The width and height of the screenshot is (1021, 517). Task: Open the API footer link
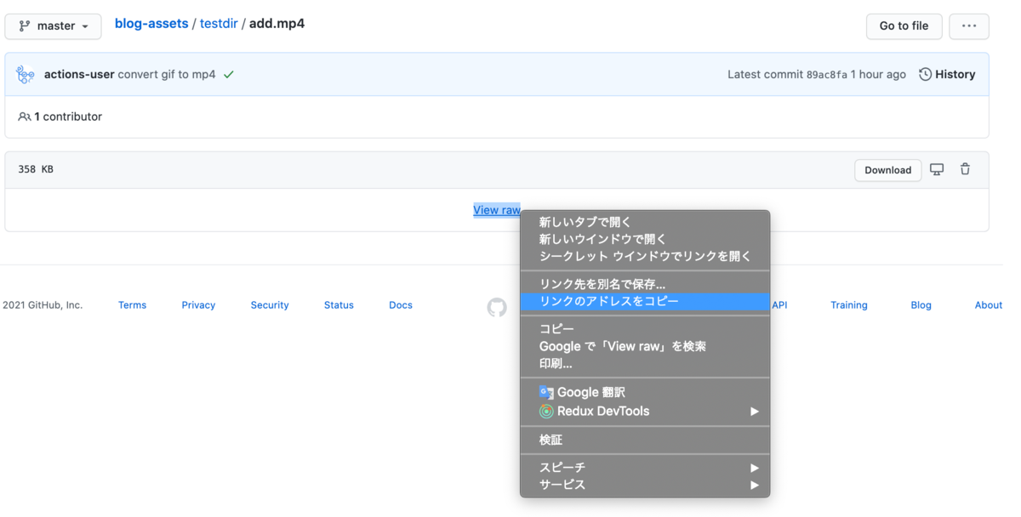(779, 305)
